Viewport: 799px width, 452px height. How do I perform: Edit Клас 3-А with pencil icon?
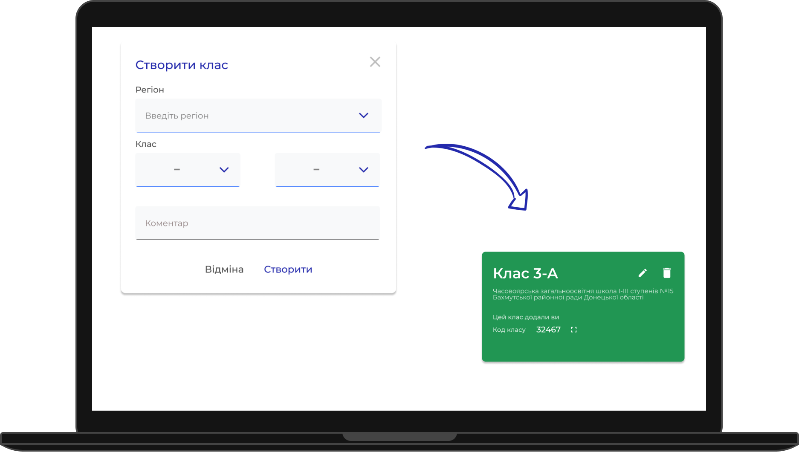click(643, 273)
